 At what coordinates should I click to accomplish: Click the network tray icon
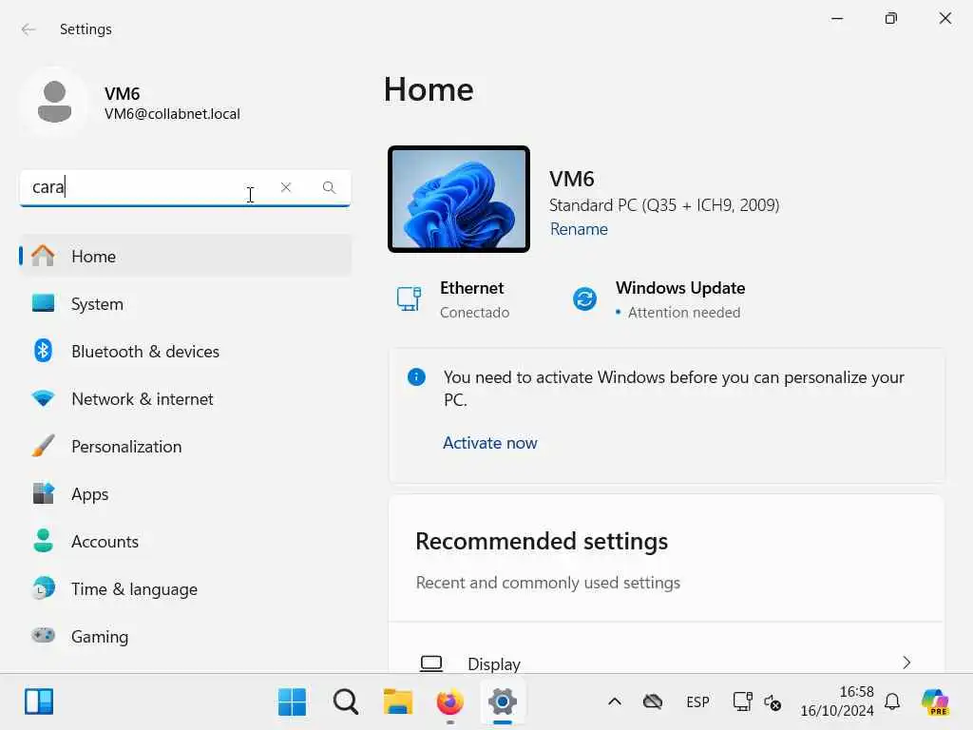coord(742,701)
